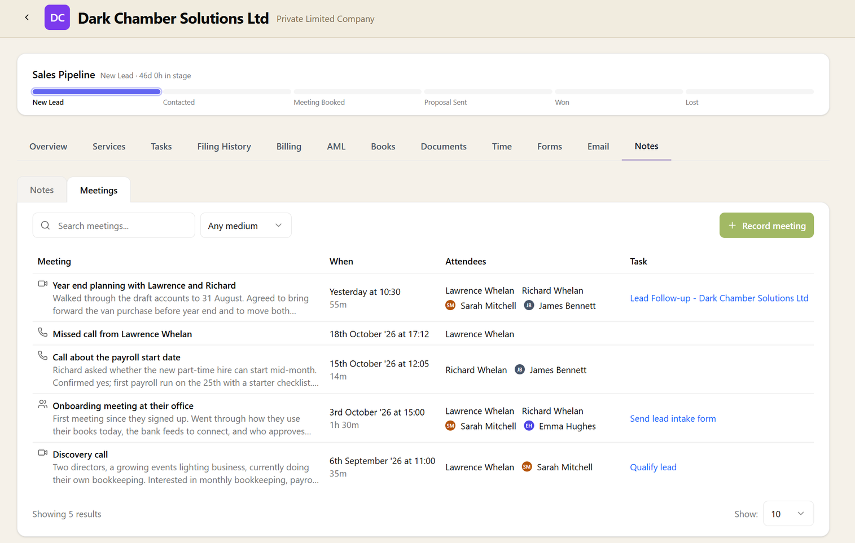Select the Meetings sub-tab
This screenshot has height=543, width=855.
99,190
